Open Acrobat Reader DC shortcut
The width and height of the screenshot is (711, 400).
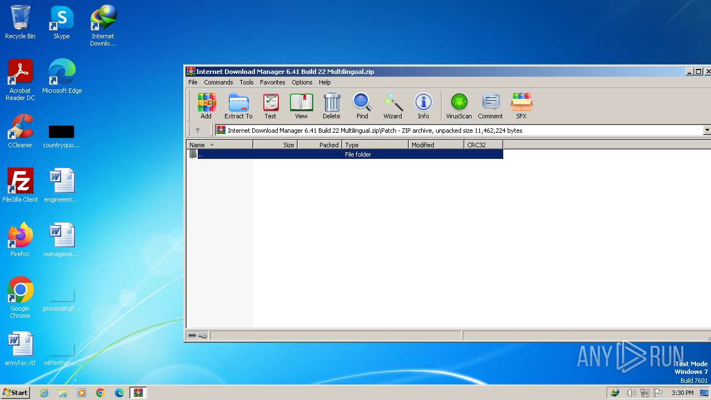20,80
